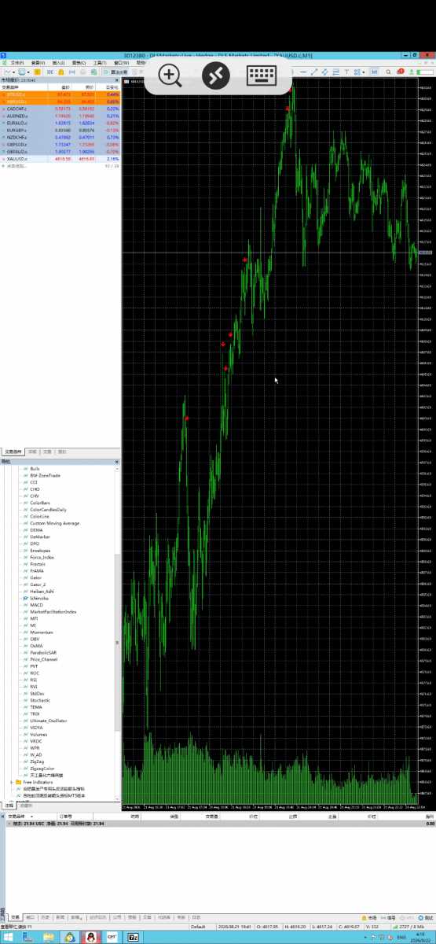This screenshot has height=944, width=436.
Task: Click the icon beside the Gator indicator
Action: [x=25, y=577]
